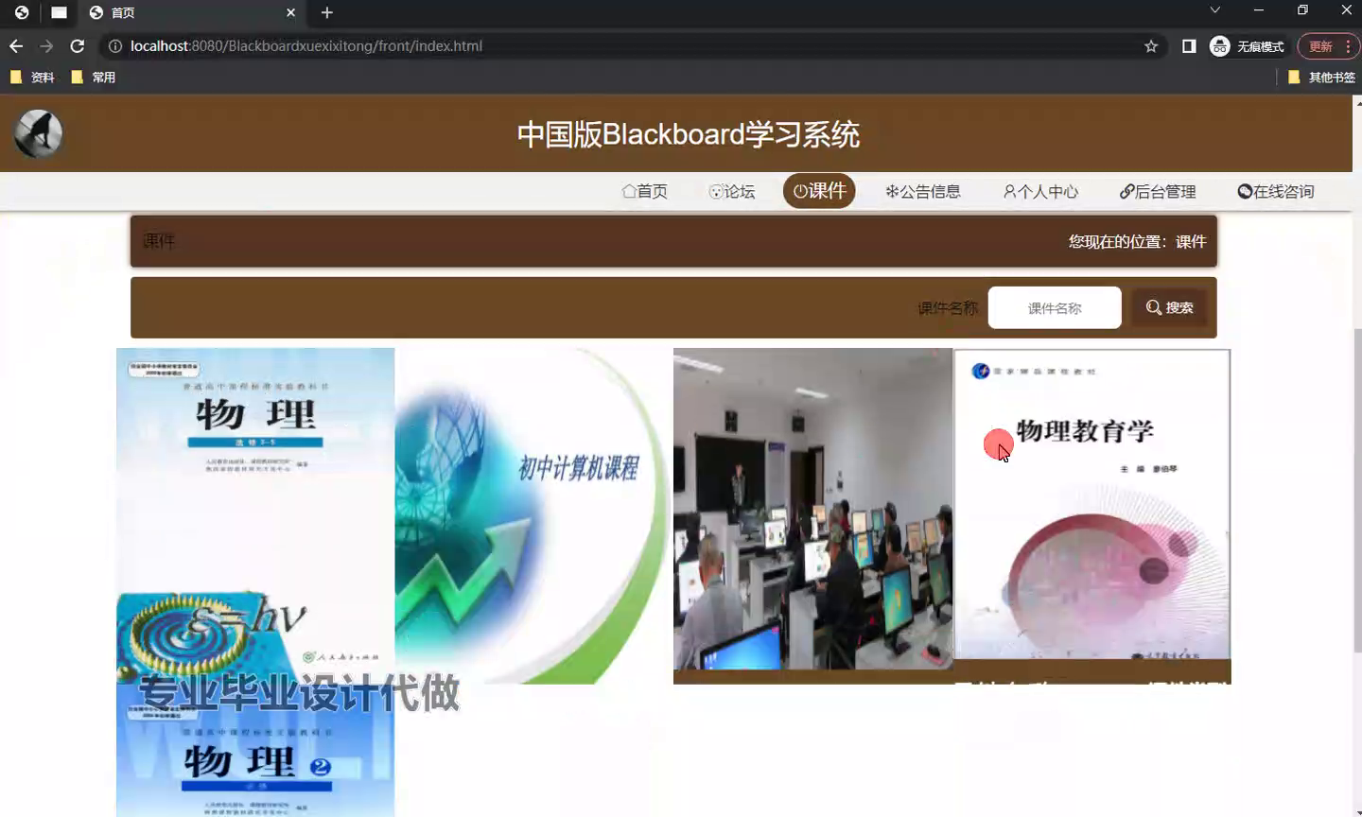Click the address bar URL
The width and height of the screenshot is (1362, 817).
click(x=306, y=46)
